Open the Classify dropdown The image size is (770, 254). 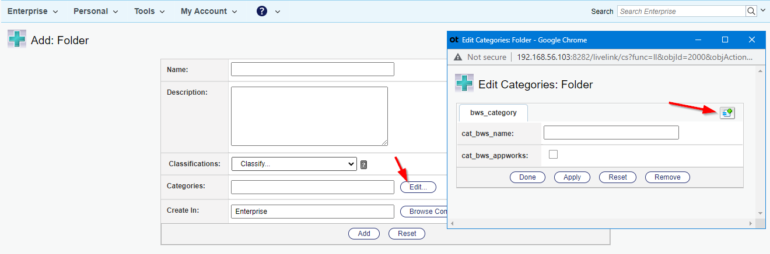[294, 164]
